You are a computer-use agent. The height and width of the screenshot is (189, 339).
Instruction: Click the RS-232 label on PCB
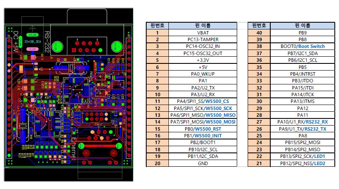click(x=47, y=42)
